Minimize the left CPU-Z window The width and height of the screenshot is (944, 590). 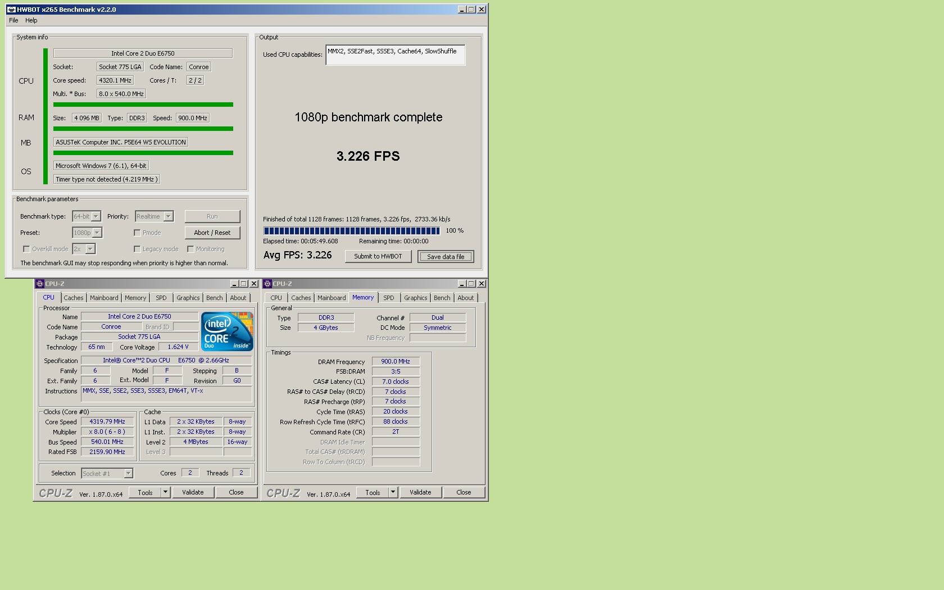tap(234, 284)
